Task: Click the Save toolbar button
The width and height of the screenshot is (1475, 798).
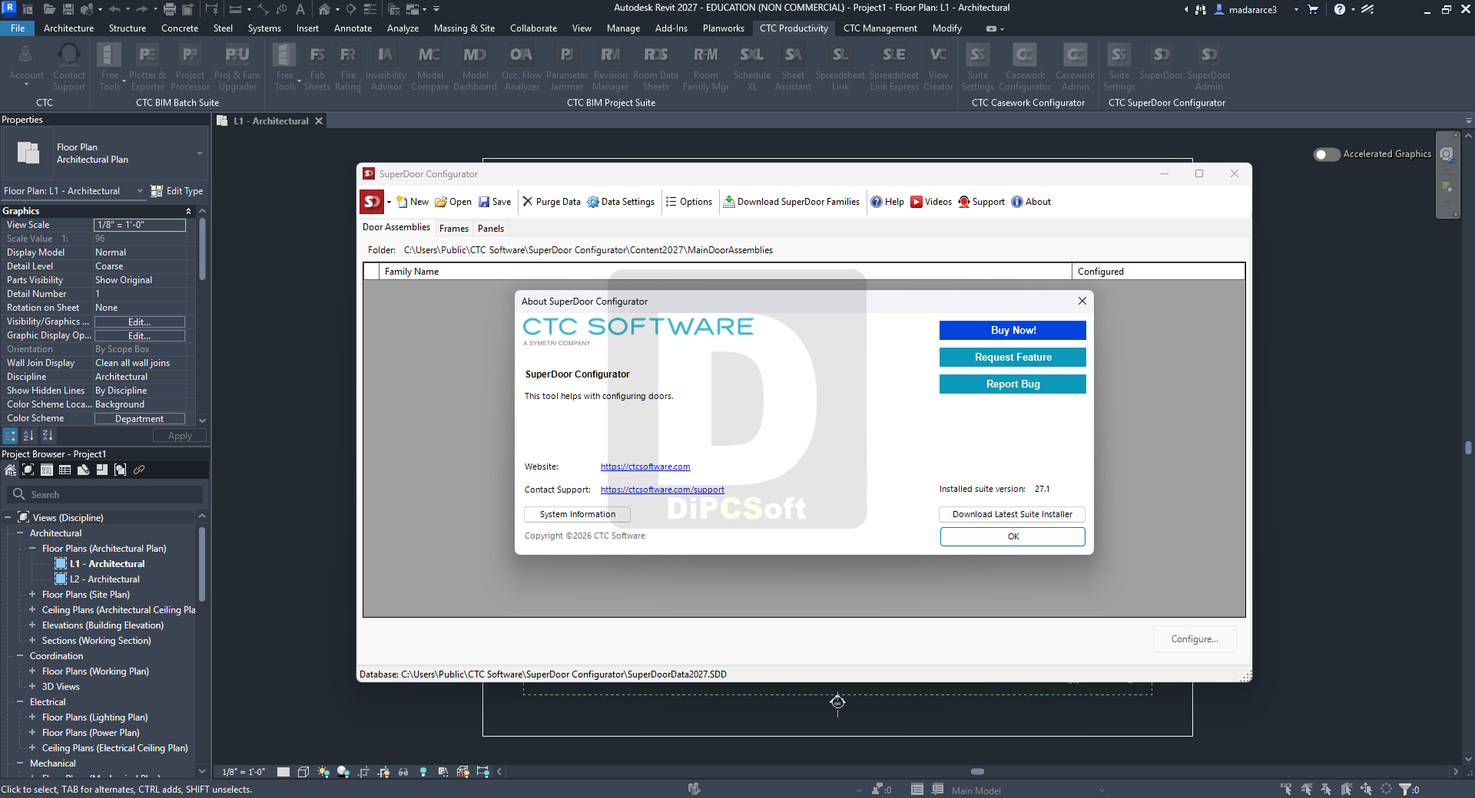Action: 495,202
